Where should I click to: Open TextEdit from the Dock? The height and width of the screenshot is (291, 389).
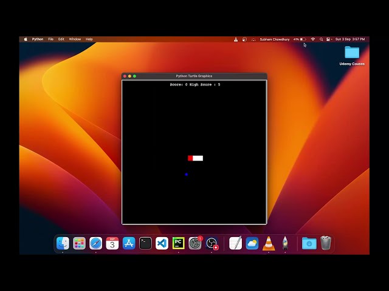[235, 243]
